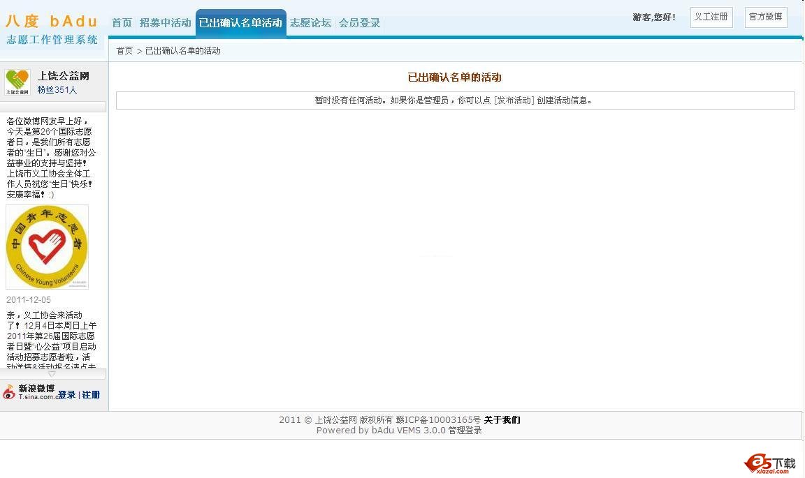805x478 pixels.
Task: Click the Powered by bAdu VEMS 3.0.0 text
Action: pos(381,431)
